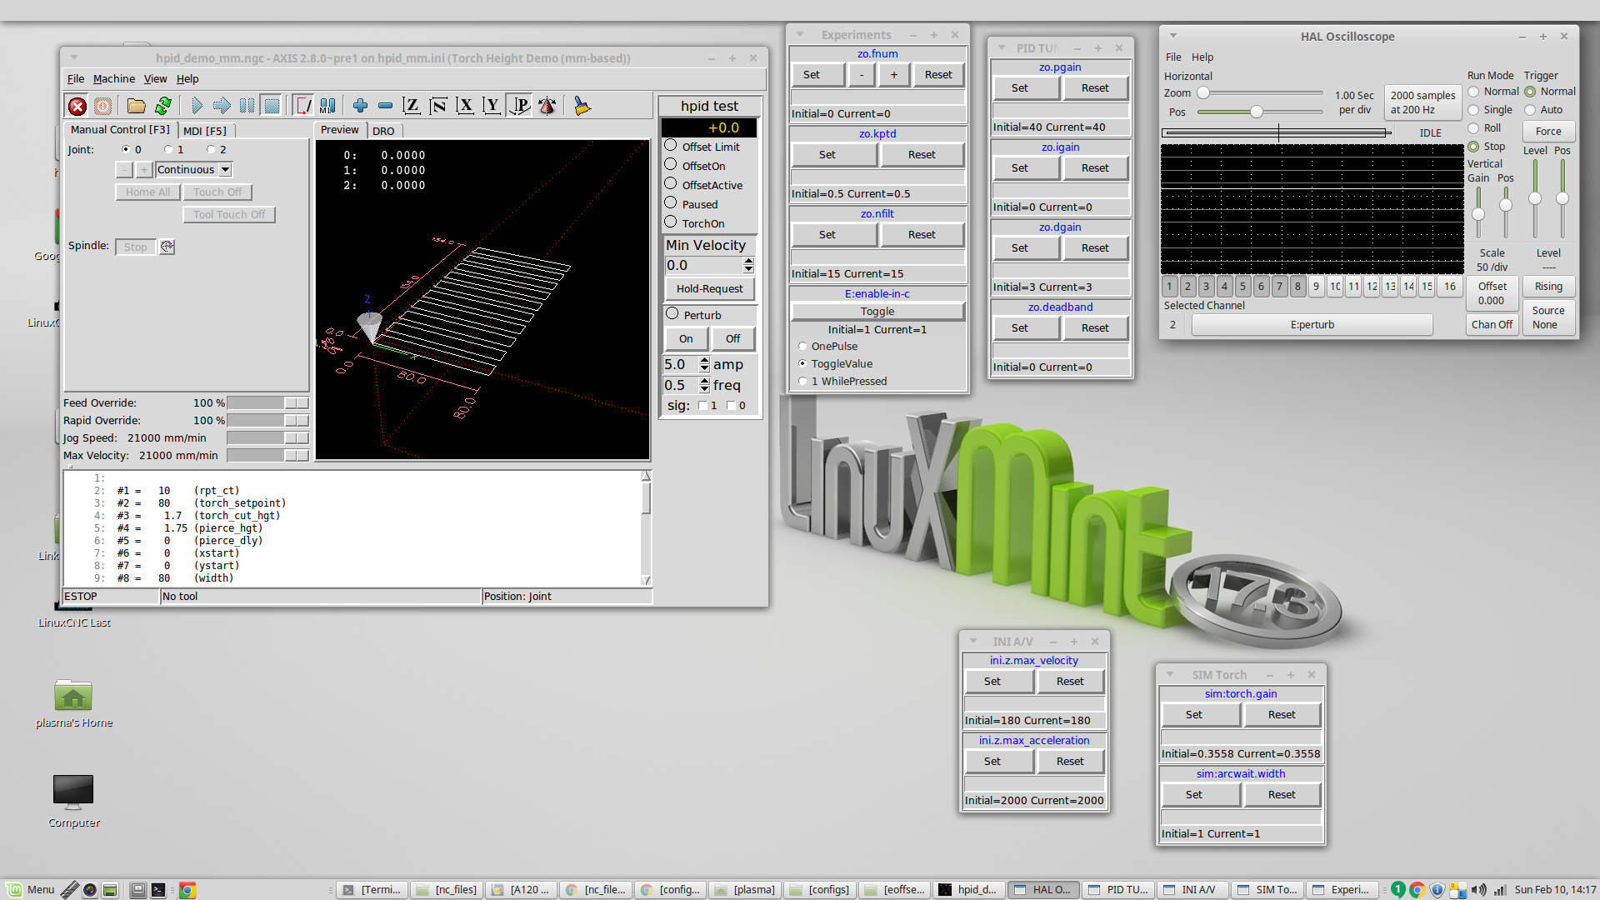Select Single run mode in oscilloscope

[1473, 110]
